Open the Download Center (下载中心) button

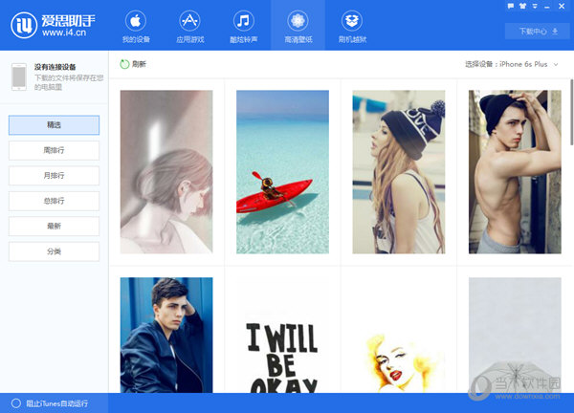click(537, 32)
